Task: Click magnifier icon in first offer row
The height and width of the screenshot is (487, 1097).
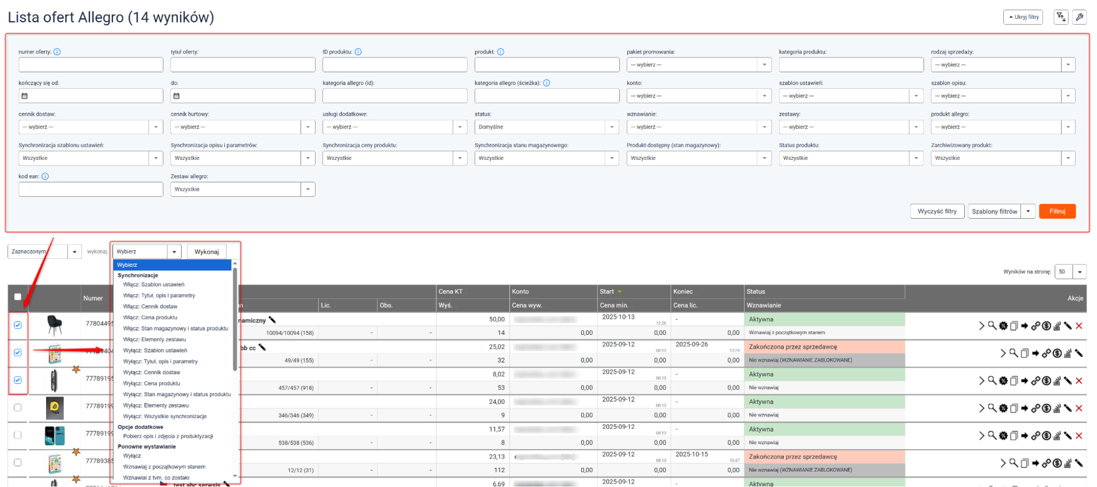Action: click(992, 326)
